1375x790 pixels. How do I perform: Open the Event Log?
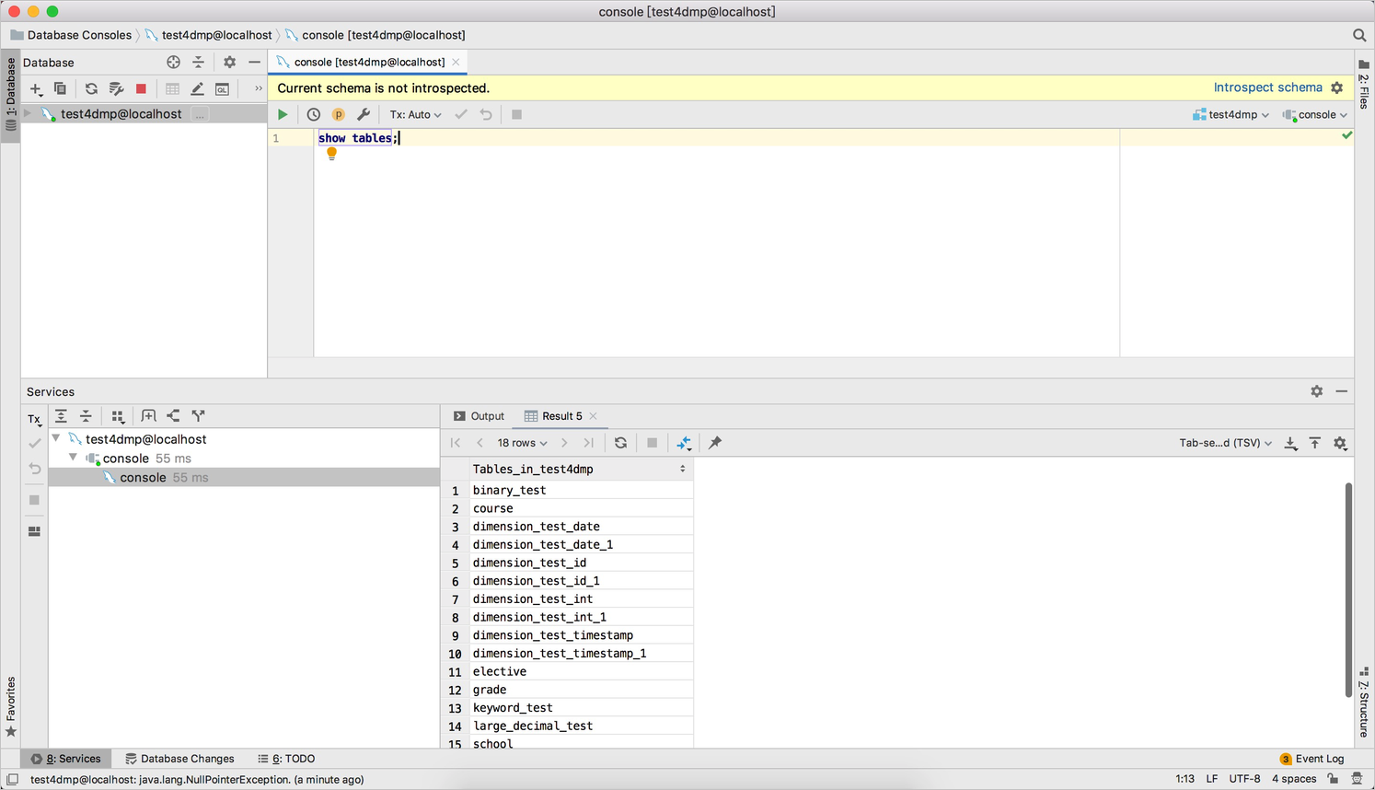(x=1311, y=759)
